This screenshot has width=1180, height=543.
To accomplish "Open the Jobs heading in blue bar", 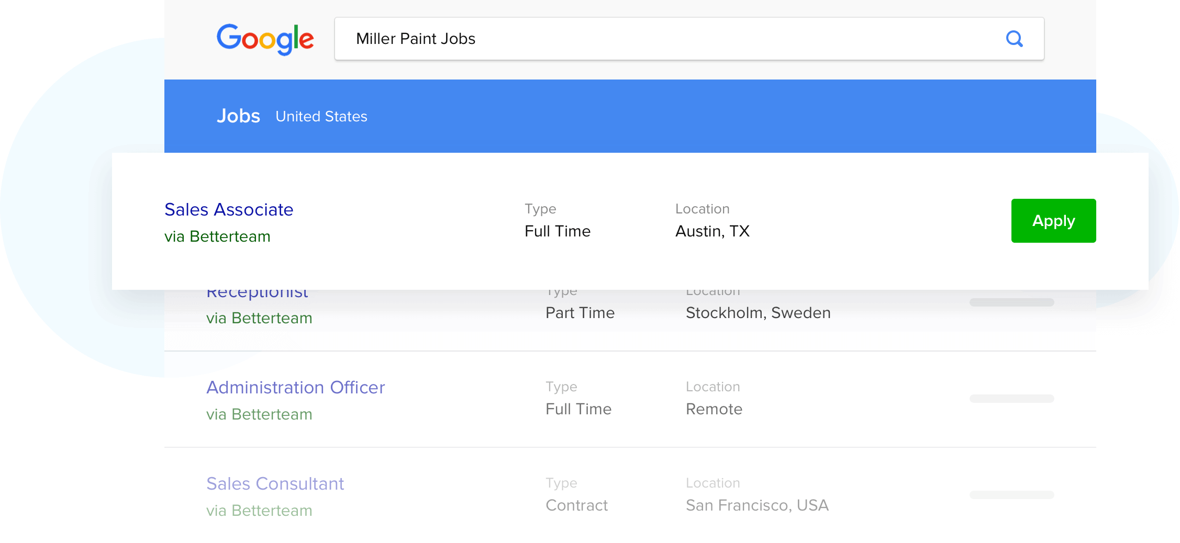I will point(238,116).
